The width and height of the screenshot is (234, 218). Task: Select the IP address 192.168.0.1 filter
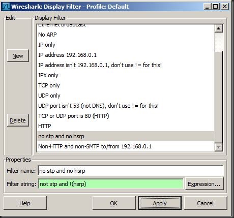[x=126, y=55]
